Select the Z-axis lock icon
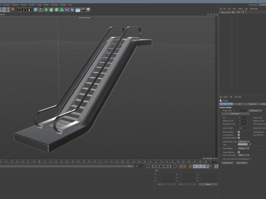 point(7,9)
